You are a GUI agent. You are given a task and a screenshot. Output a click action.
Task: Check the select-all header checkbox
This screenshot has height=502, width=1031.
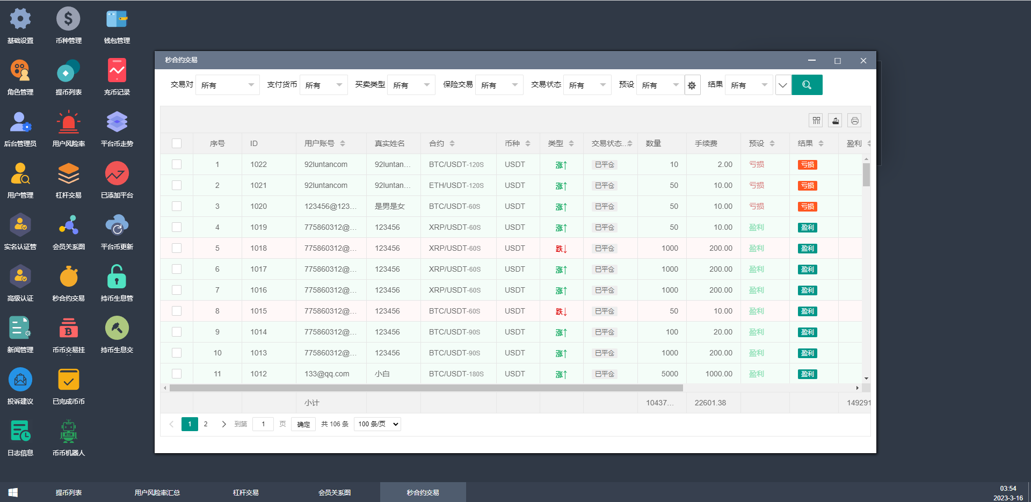[x=177, y=143]
